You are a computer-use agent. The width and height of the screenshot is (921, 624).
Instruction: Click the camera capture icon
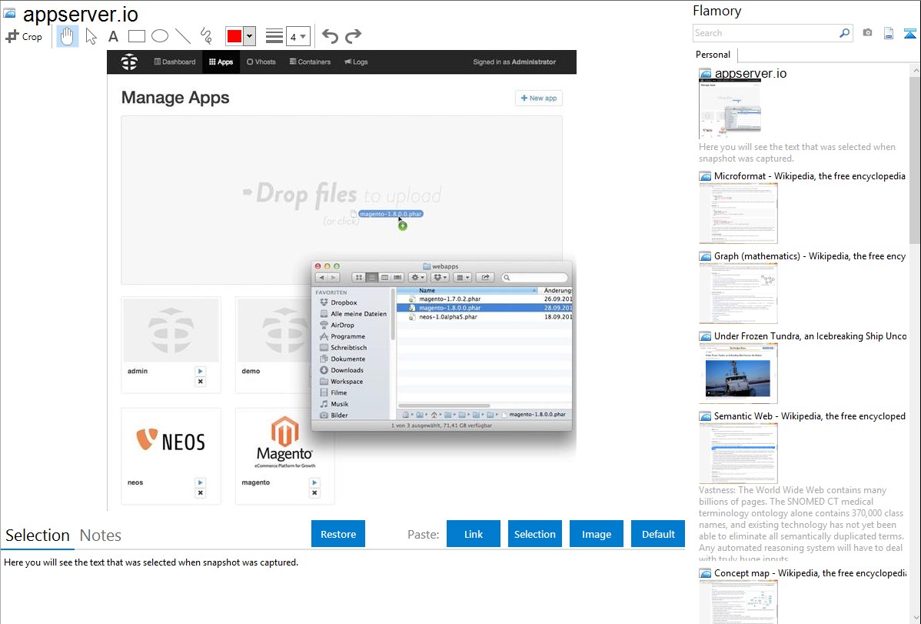(x=867, y=33)
